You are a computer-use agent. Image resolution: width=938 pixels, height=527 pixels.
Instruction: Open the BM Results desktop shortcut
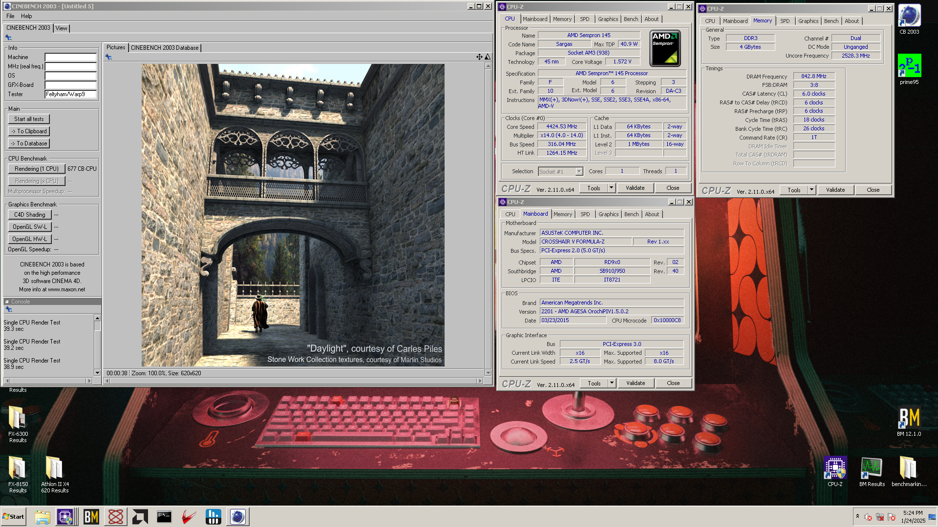tap(872, 471)
